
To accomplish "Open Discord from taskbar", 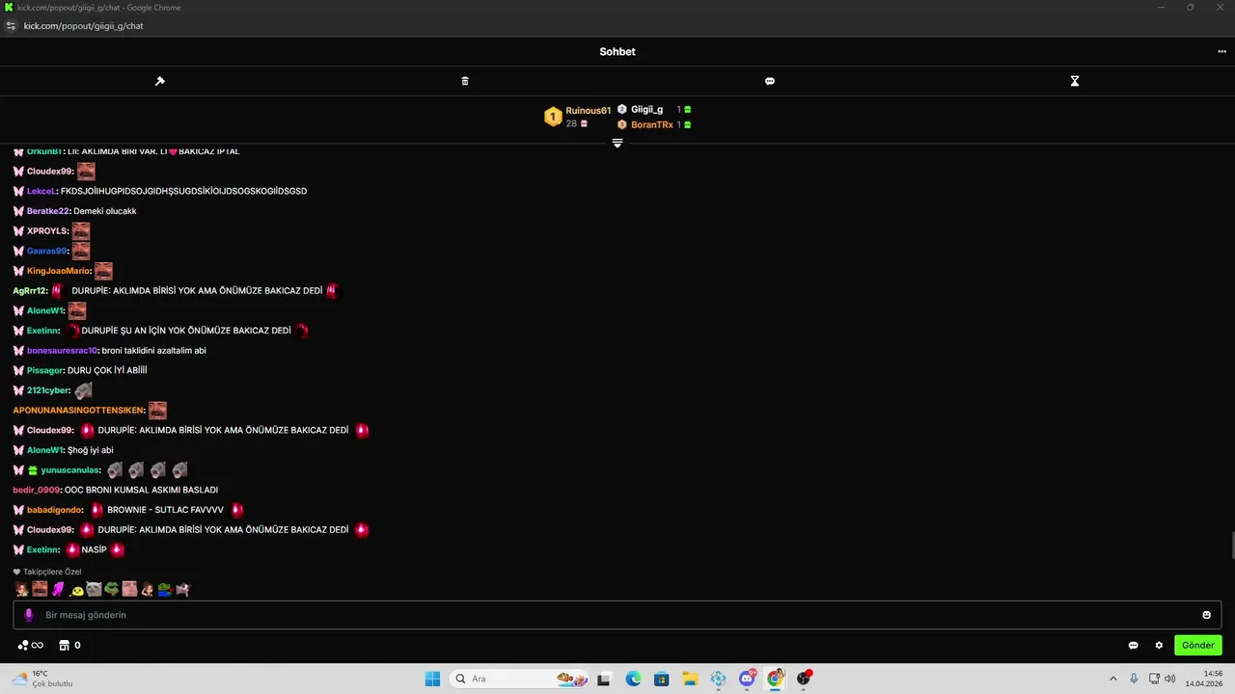I will pos(747,679).
